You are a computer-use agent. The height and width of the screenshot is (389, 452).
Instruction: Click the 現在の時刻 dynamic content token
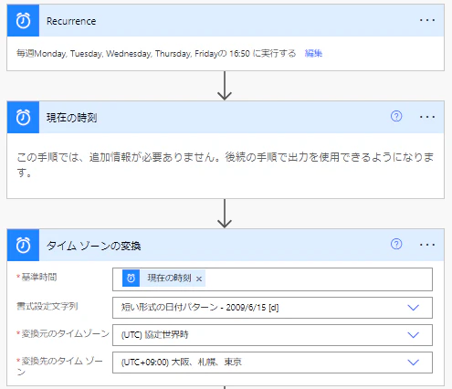click(x=169, y=278)
